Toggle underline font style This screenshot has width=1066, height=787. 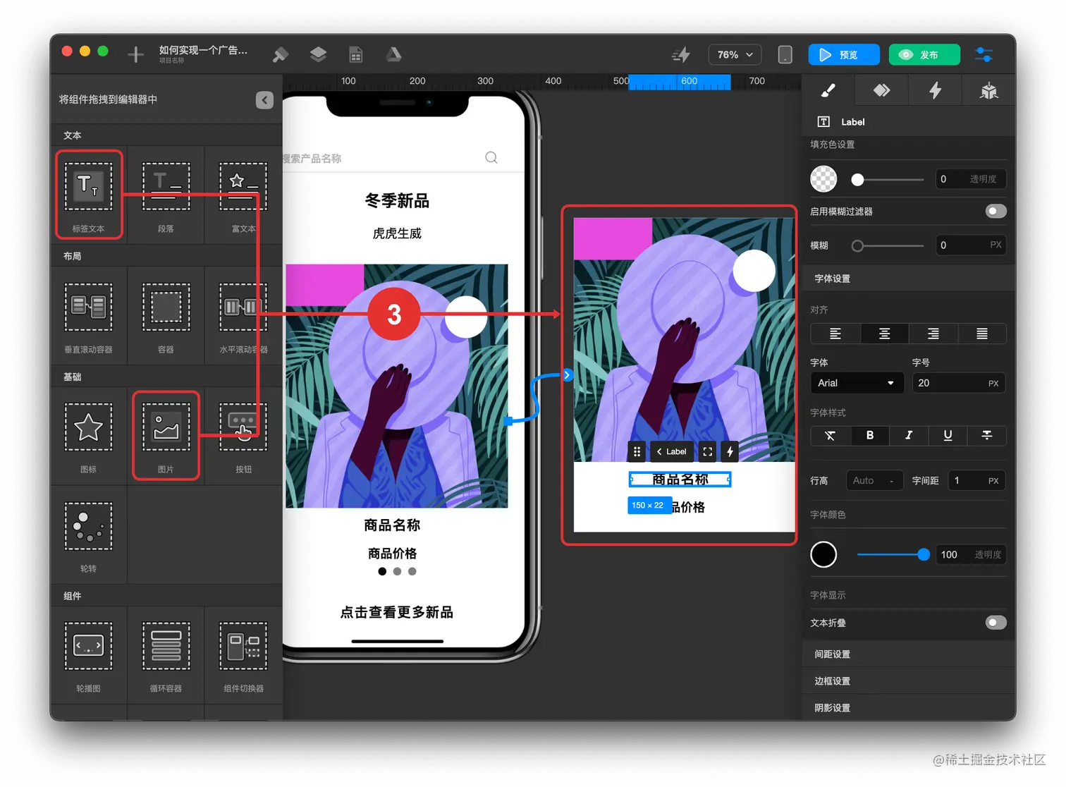(x=948, y=435)
